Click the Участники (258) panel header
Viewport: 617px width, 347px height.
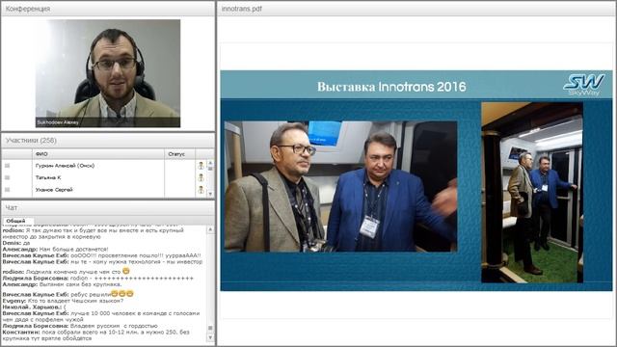[x=108, y=141]
